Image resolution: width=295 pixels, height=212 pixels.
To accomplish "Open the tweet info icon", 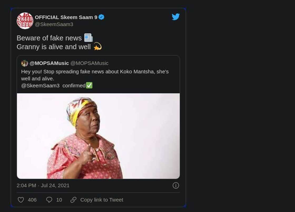I will pyautogui.click(x=176, y=185).
